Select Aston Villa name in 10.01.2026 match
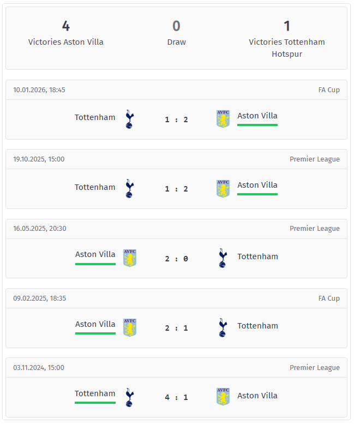 257,116
